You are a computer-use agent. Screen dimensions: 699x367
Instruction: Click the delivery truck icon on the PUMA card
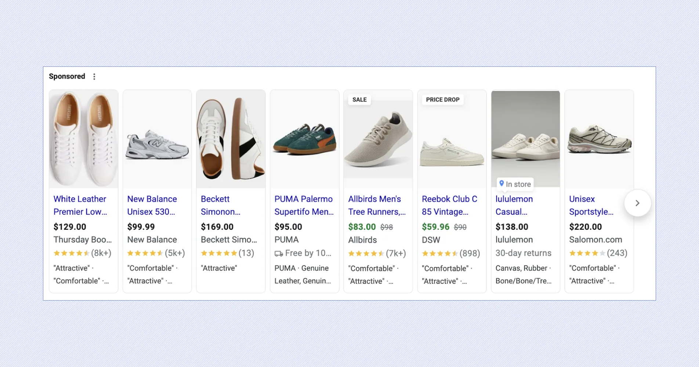278,253
